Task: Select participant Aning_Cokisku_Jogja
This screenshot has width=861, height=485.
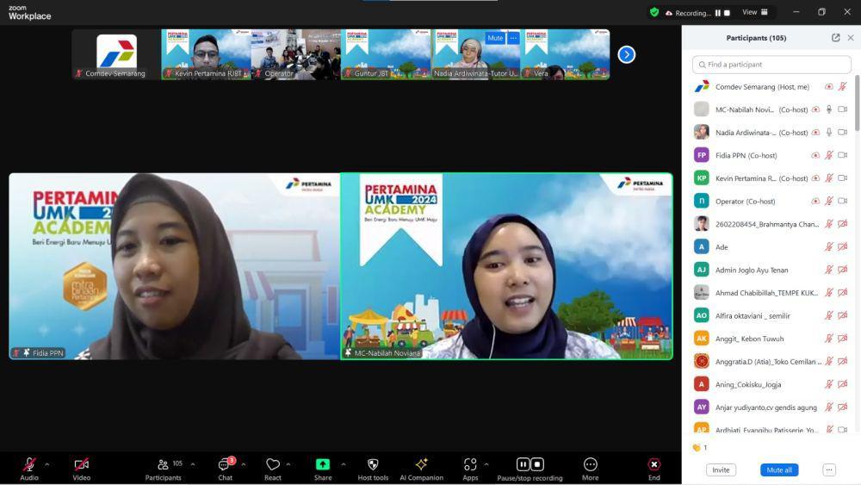Action: click(771, 384)
